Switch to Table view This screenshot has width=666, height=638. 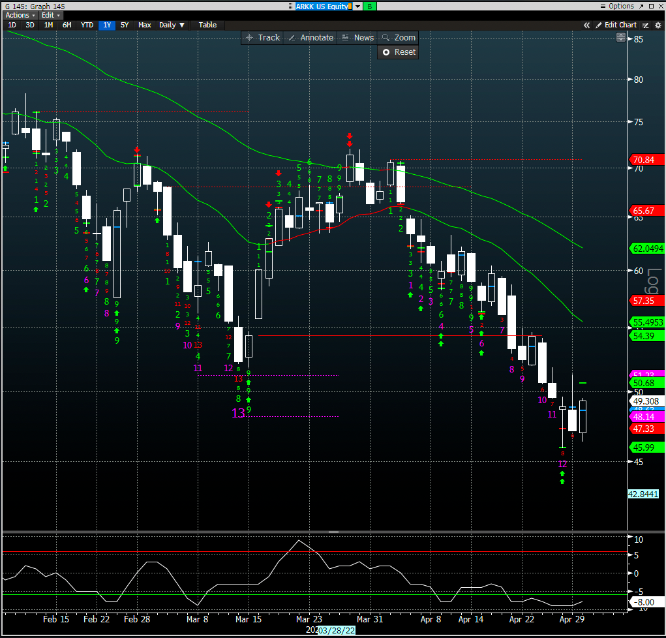[x=207, y=25]
